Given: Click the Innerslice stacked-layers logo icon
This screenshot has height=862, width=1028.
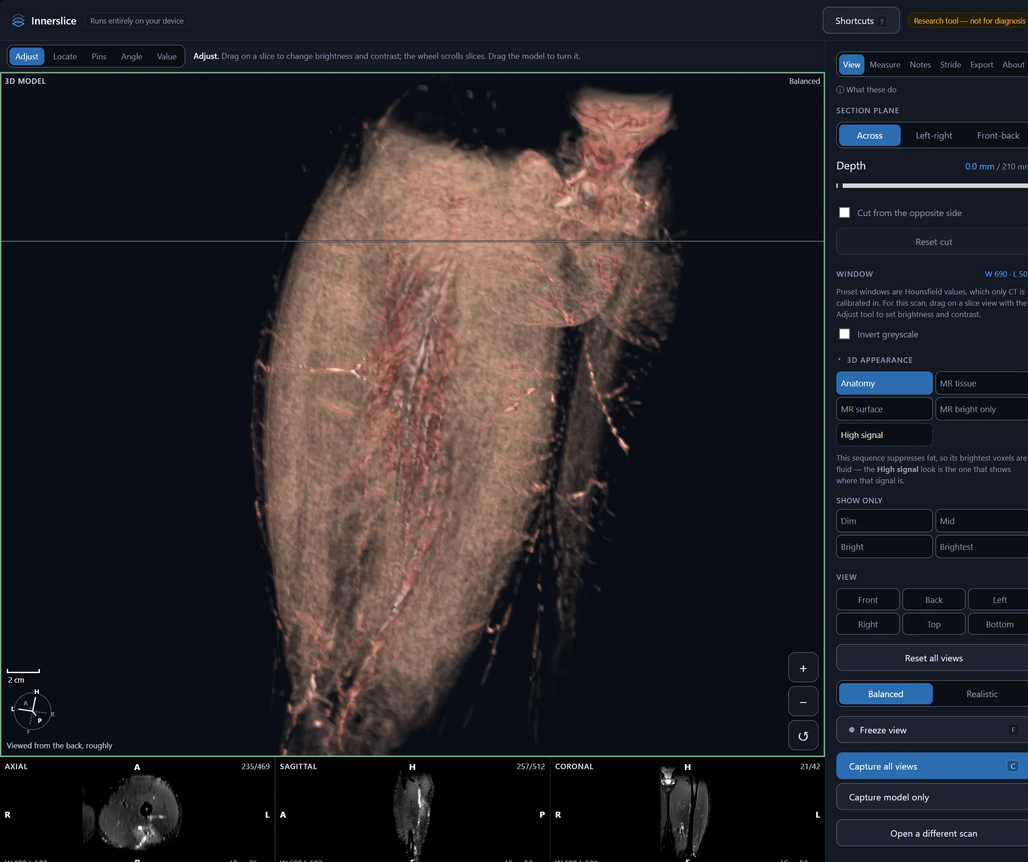Looking at the screenshot, I should [18, 20].
